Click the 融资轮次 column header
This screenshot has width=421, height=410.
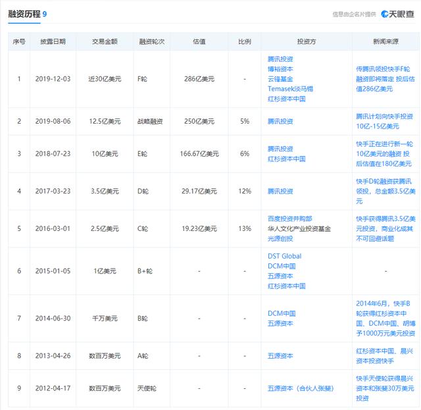tap(152, 41)
